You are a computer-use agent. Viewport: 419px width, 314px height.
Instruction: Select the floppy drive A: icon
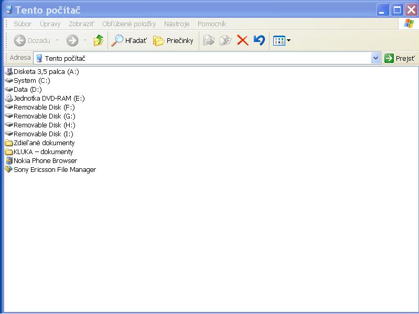click(x=9, y=72)
